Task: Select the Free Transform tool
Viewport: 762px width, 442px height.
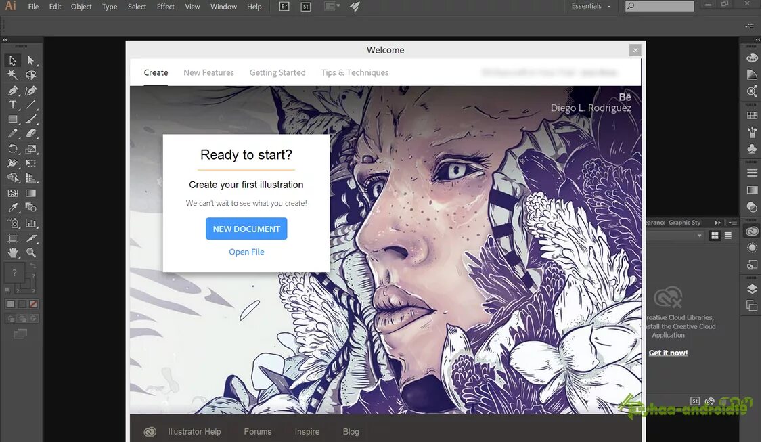Action: point(30,163)
